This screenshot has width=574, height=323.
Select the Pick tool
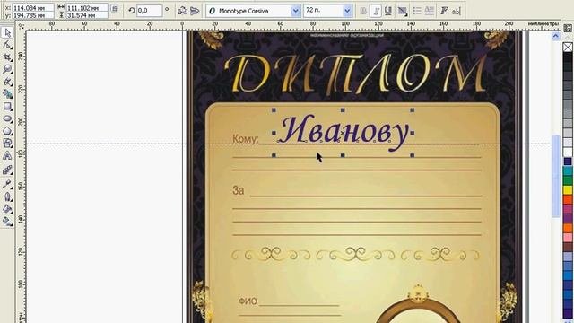(x=7, y=32)
